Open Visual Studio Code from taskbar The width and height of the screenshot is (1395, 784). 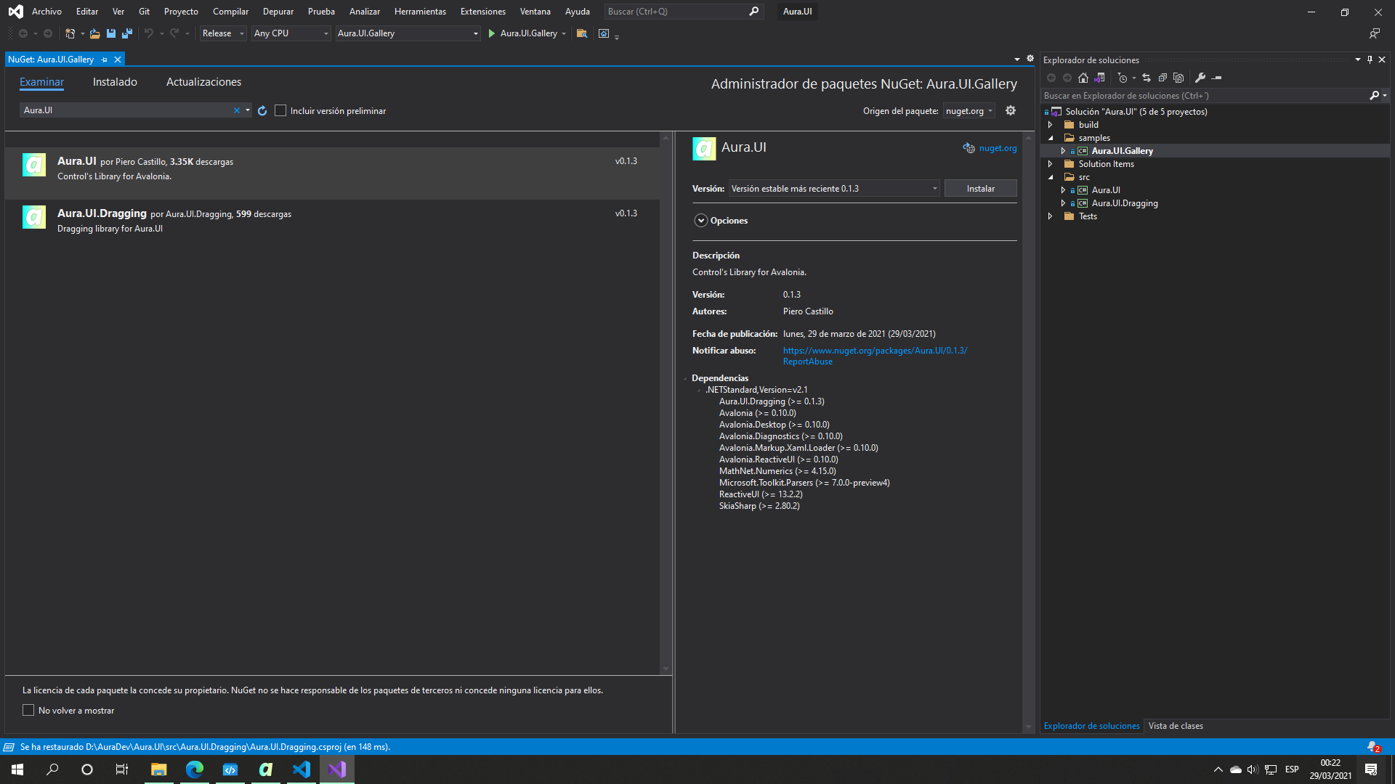tap(301, 769)
